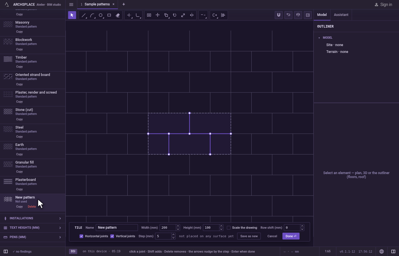
Task: Choose the Line drawing tool
Action: (84, 15)
